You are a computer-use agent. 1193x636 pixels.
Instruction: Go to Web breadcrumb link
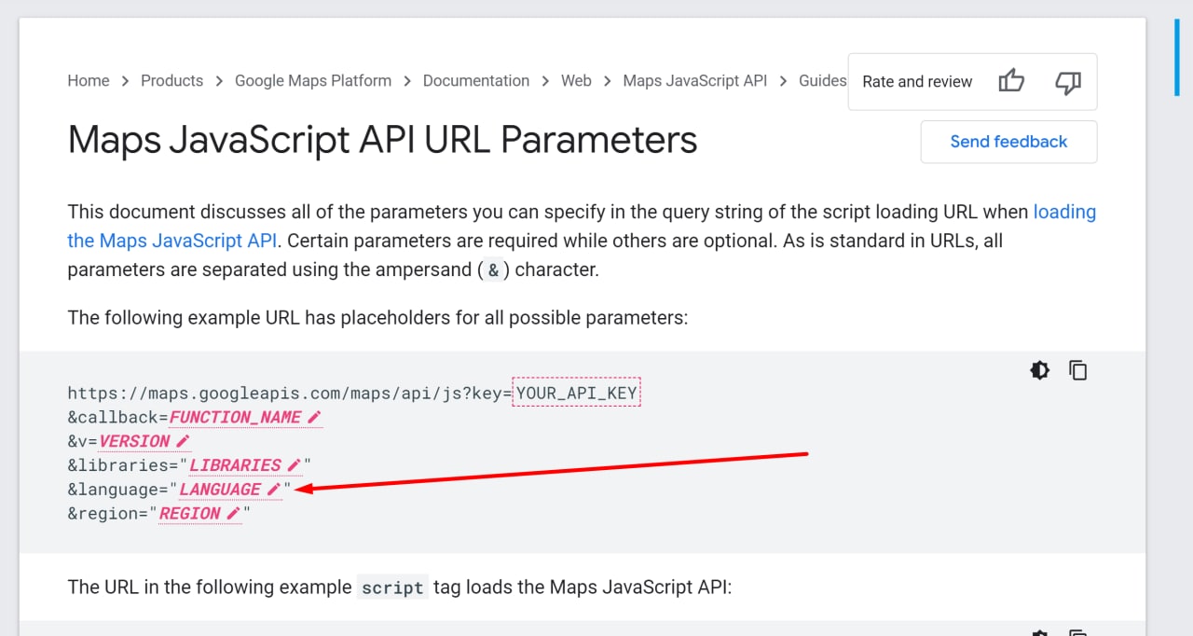click(576, 81)
